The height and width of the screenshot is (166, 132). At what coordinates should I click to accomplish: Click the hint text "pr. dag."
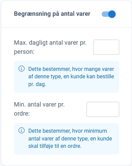[37, 84]
